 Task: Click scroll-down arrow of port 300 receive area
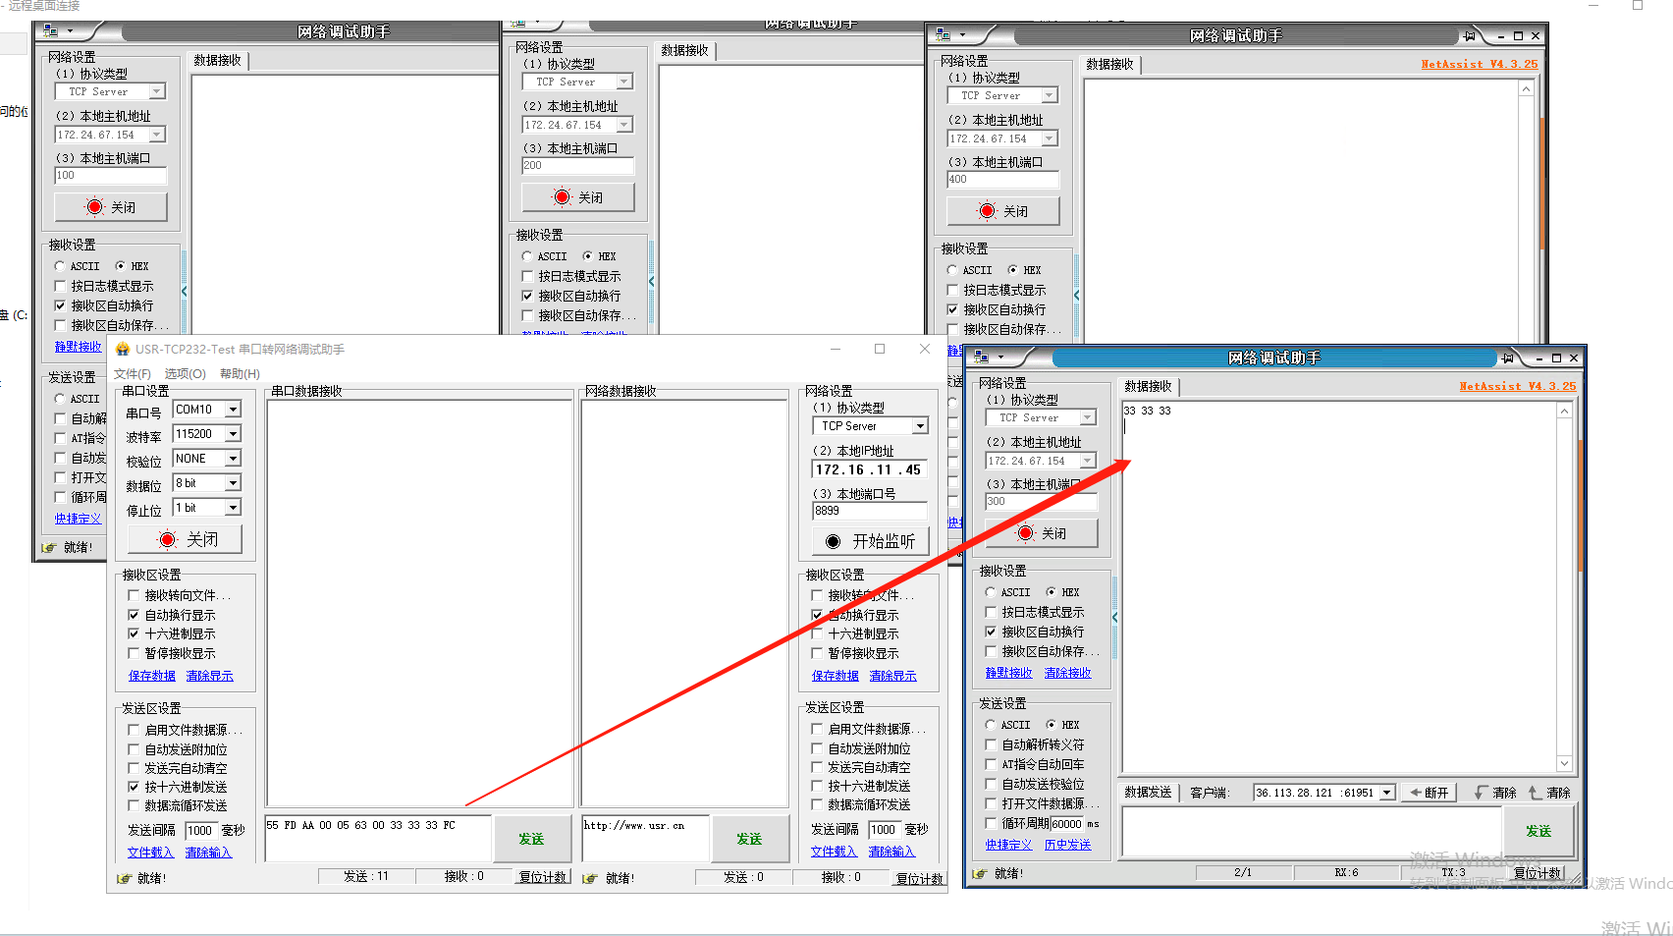click(1564, 763)
